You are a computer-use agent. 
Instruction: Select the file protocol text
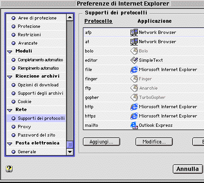[x=88, y=70]
